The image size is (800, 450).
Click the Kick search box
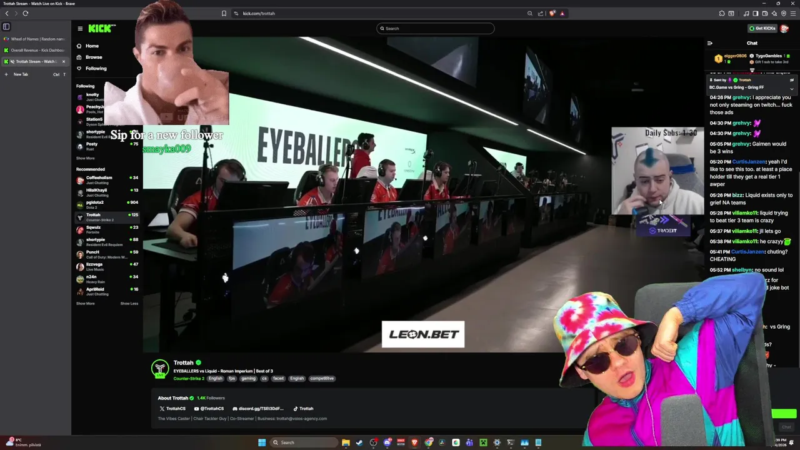pyautogui.click(x=436, y=28)
